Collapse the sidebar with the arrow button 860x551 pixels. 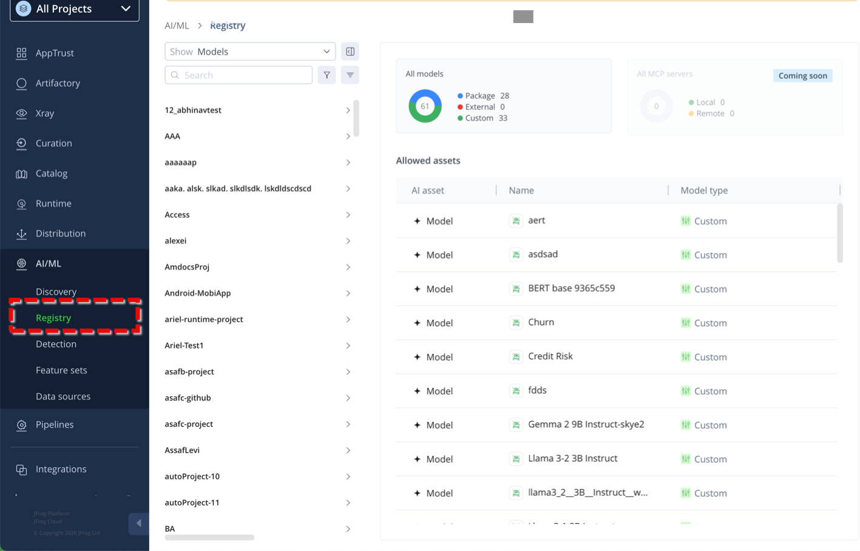tap(138, 523)
